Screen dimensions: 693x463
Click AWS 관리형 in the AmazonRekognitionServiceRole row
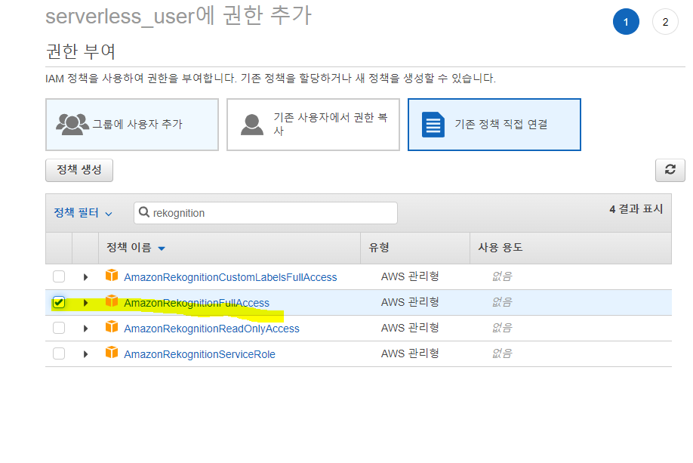click(410, 353)
